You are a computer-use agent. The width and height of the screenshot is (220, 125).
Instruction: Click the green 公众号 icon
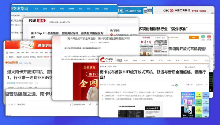[x=203, y=37]
